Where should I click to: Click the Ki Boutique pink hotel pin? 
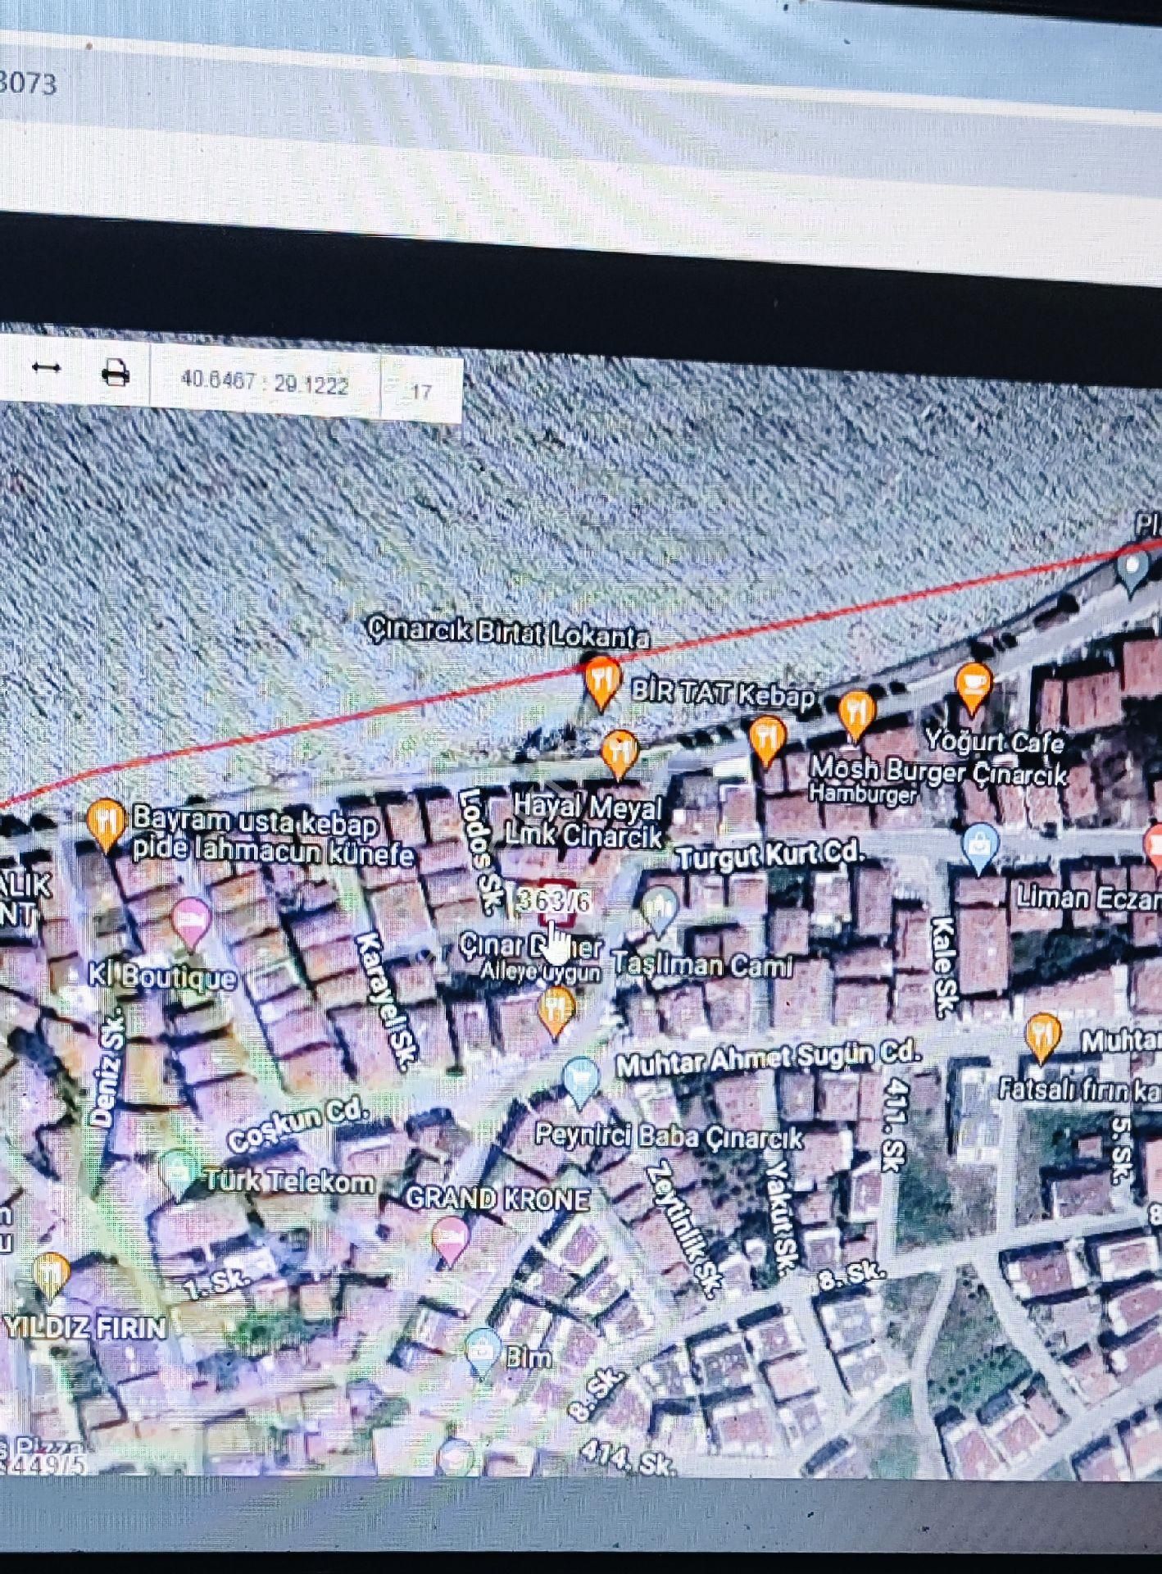pyautogui.click(x=193, y=923)
